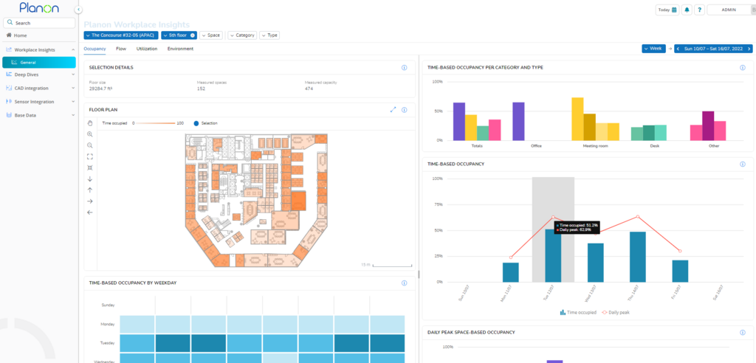Click the Measured spaces value 152
The image size is (756, 363).
(201, 89)
